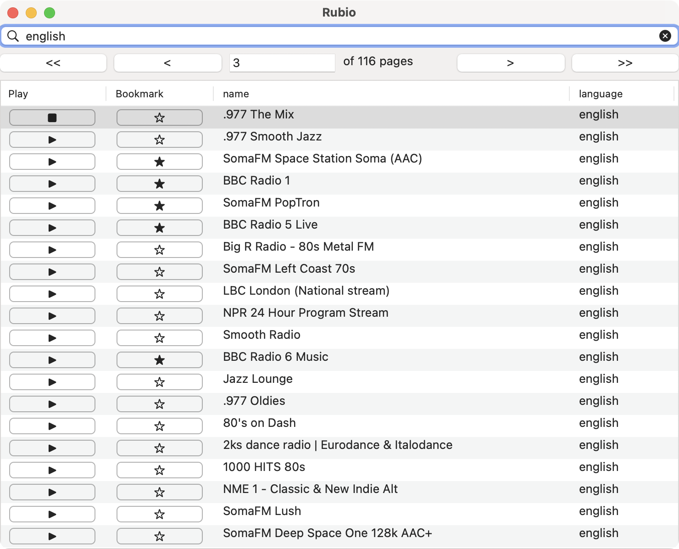Play .977 Smooth Jazz station
Viewport: 679px width, 549px height.
tap(52, 140)
